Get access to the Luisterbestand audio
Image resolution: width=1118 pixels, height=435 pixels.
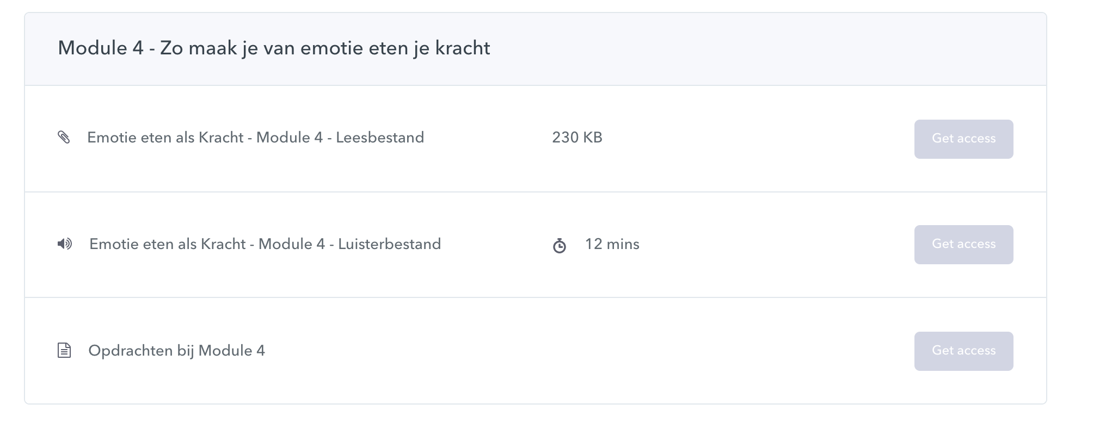click(963, 245)
